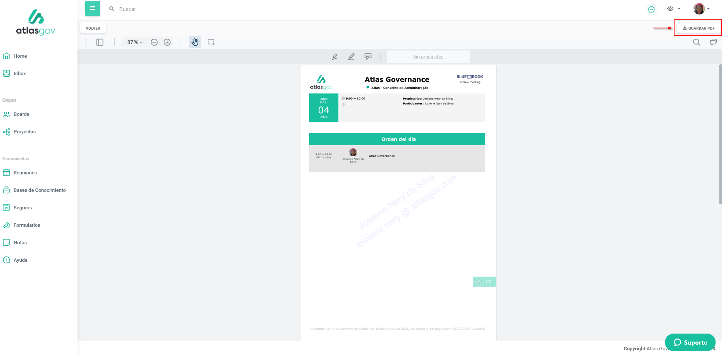Toggle the comments panel icon

(713, 42)
